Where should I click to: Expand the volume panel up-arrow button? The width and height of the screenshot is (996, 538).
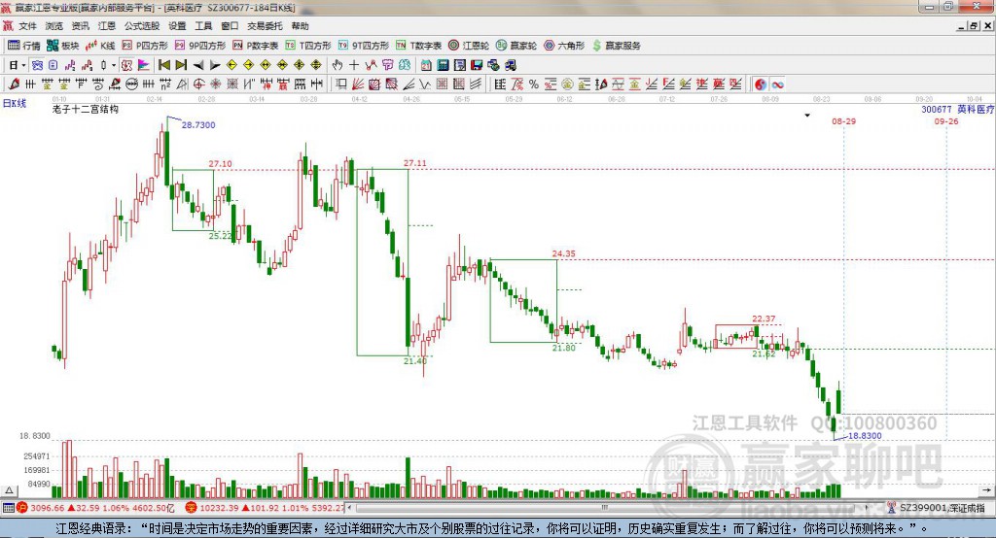(x=9, y=490)
